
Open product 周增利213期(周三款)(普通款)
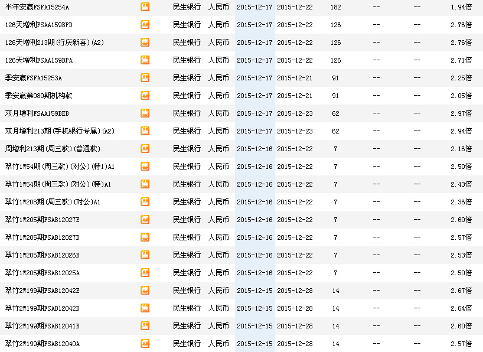[x=53, y=149]
